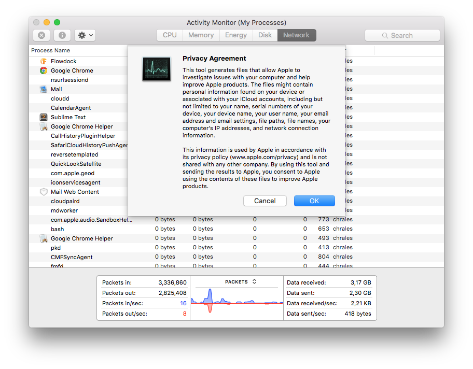Select the Disk tab
The height and width of the screenshot is (369, 473).
(265, 35)
